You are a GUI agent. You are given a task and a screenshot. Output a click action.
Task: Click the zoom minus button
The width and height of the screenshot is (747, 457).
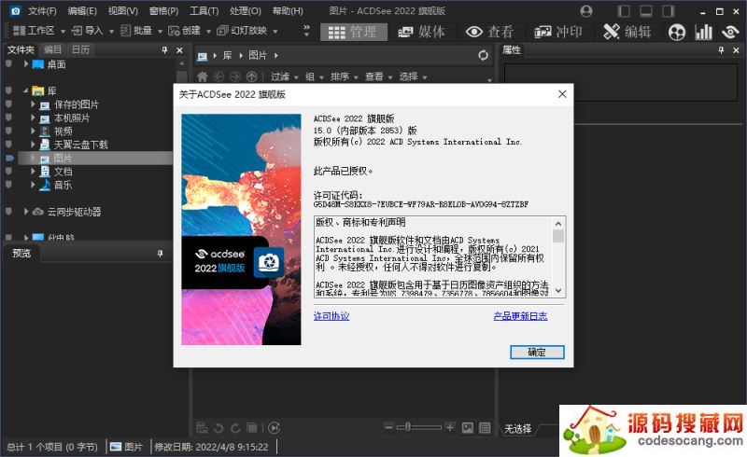pyautogui.click(x=388, y=427)
